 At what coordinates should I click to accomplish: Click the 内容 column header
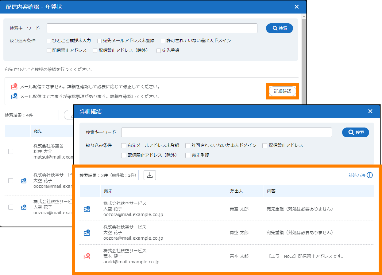point(271,191)
